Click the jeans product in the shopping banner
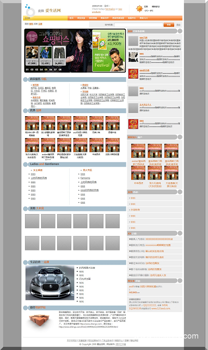The width and height of the screenshot is (208, 350). pos(59,56)
